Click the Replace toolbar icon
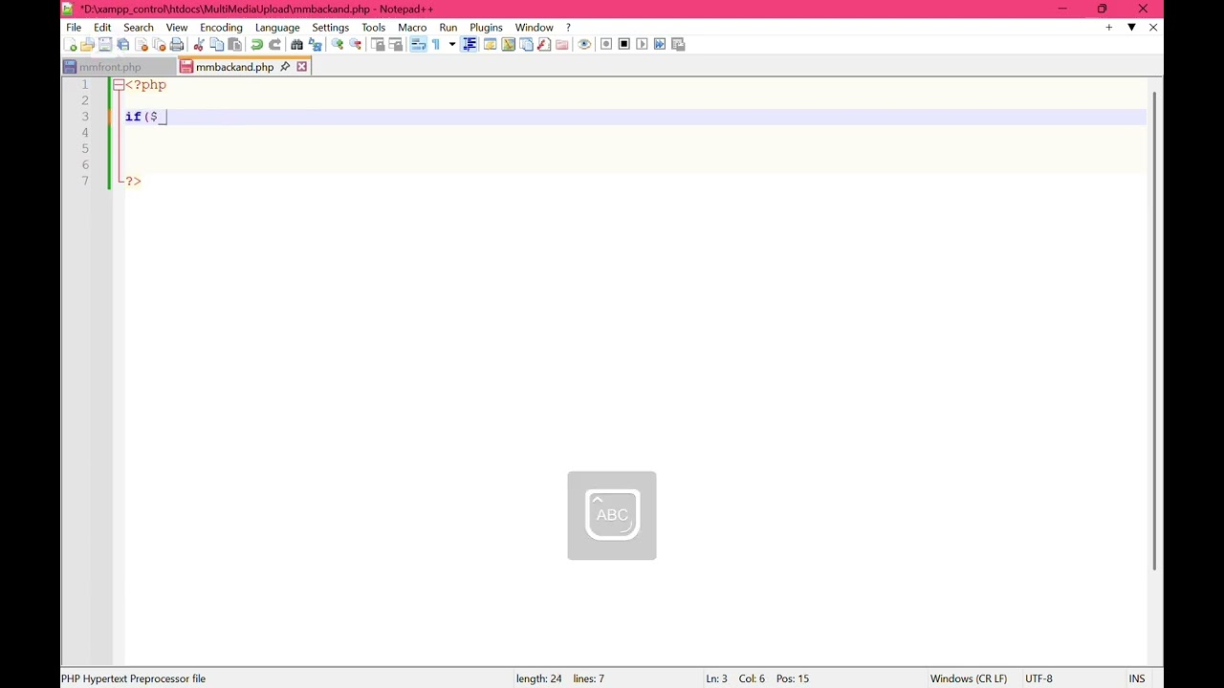 (315, 44)
